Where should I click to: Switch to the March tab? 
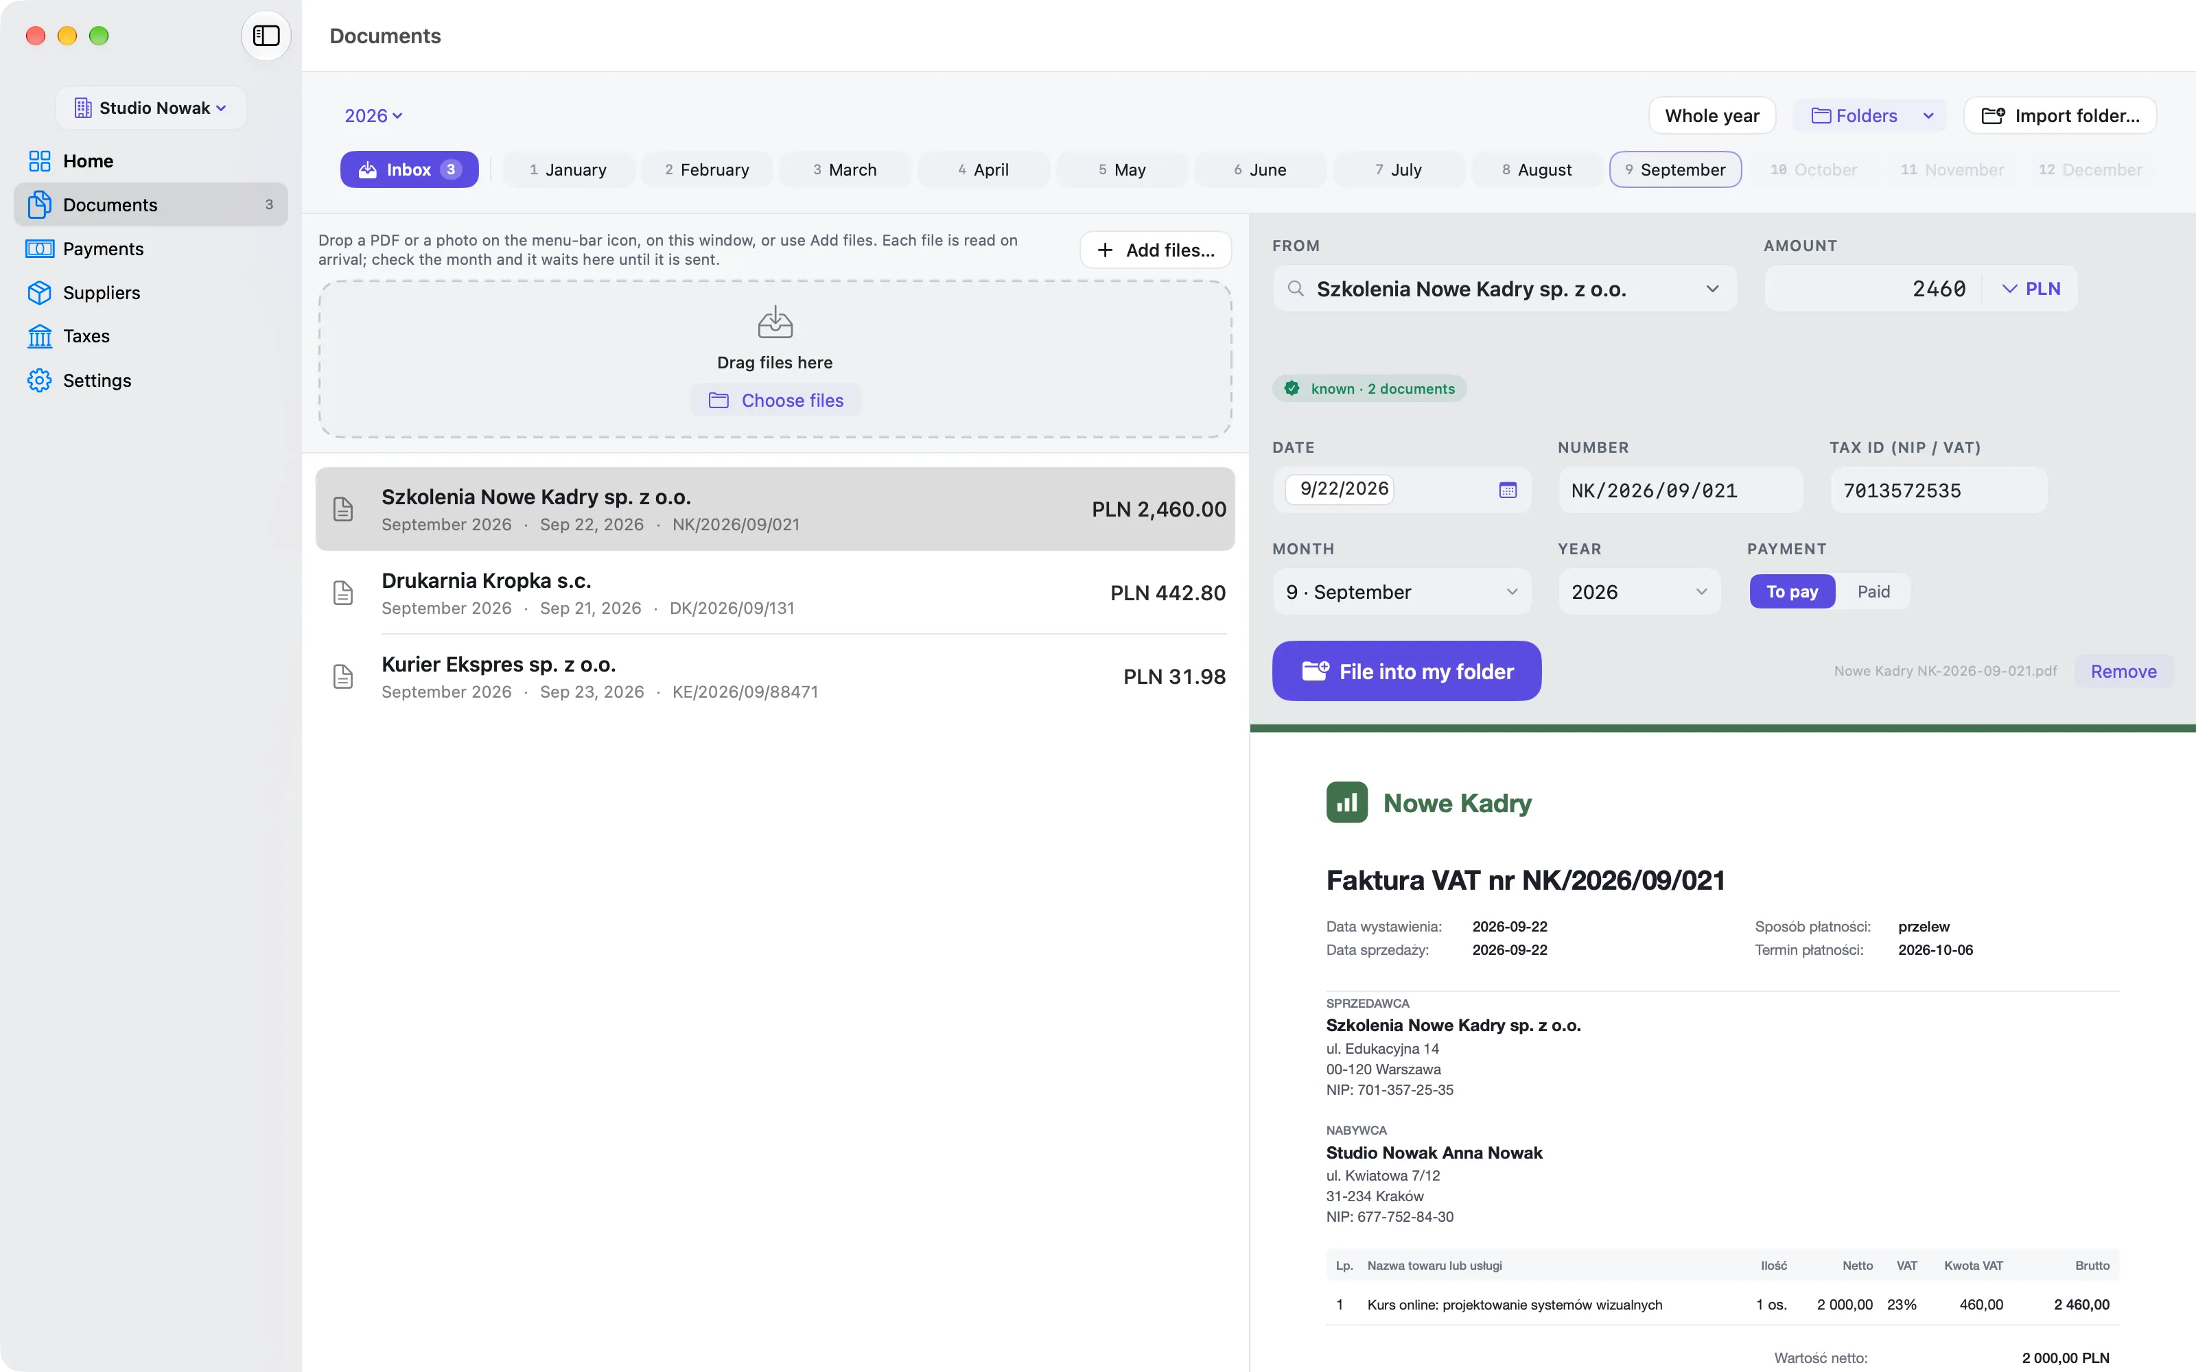coord(845,169)
